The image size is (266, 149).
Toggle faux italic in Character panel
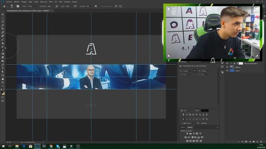tap(187, 115)
